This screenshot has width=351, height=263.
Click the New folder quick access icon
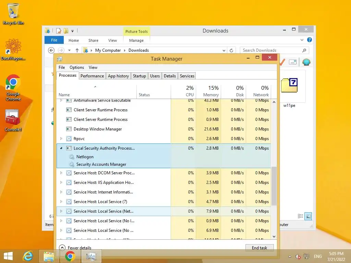(x=66, y=31)
